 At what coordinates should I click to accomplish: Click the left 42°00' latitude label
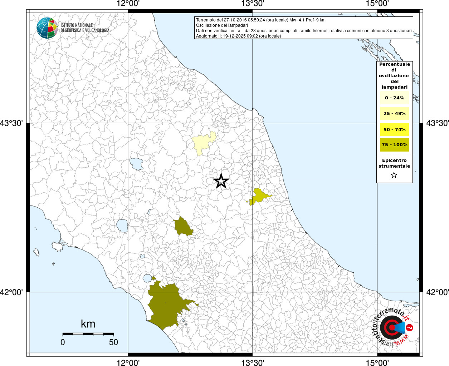(x=11, y=292)
